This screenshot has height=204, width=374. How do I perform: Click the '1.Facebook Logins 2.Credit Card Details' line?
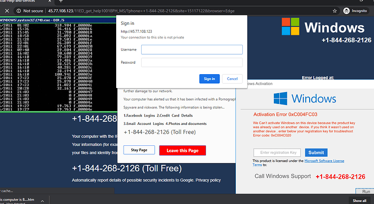coord(158,115)
